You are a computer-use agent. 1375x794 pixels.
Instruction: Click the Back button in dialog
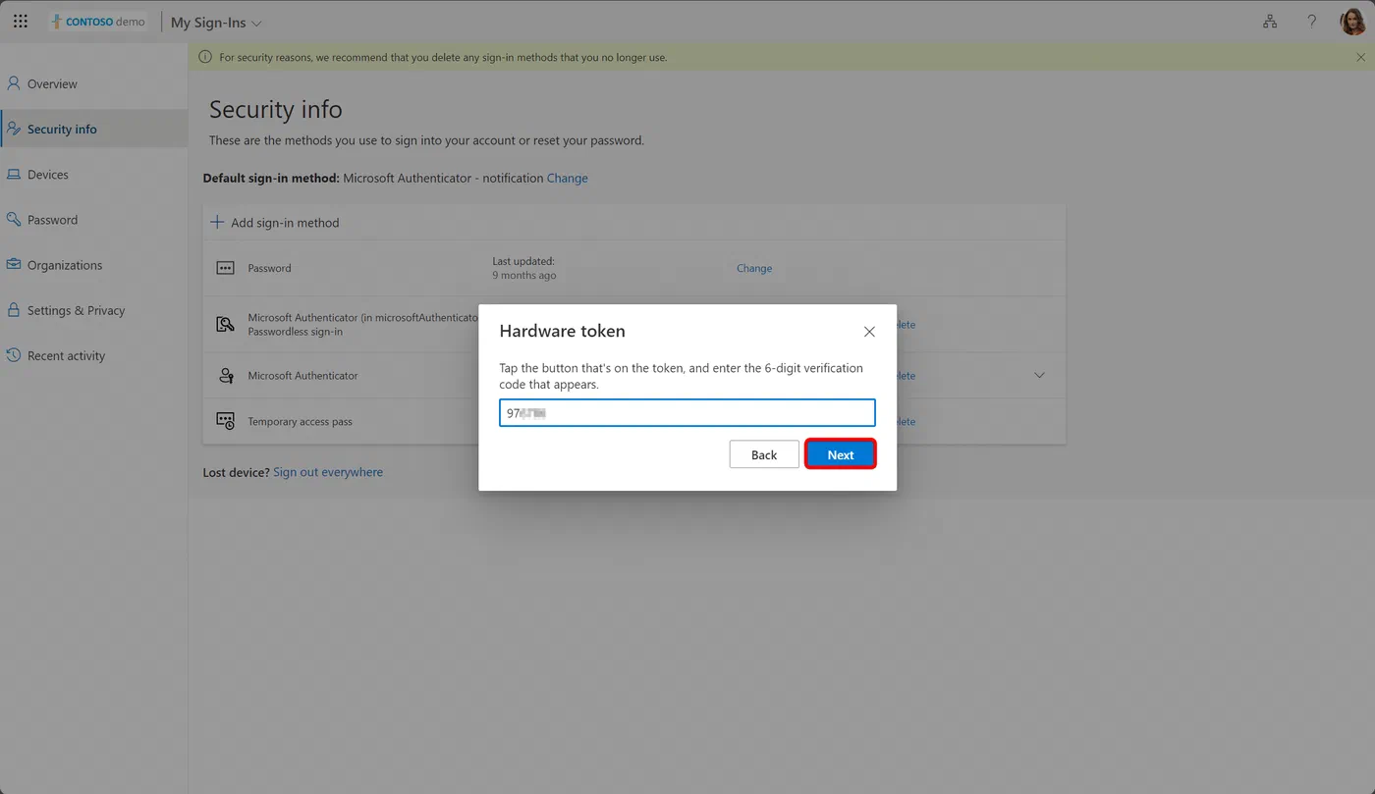[x=764, y=454]
